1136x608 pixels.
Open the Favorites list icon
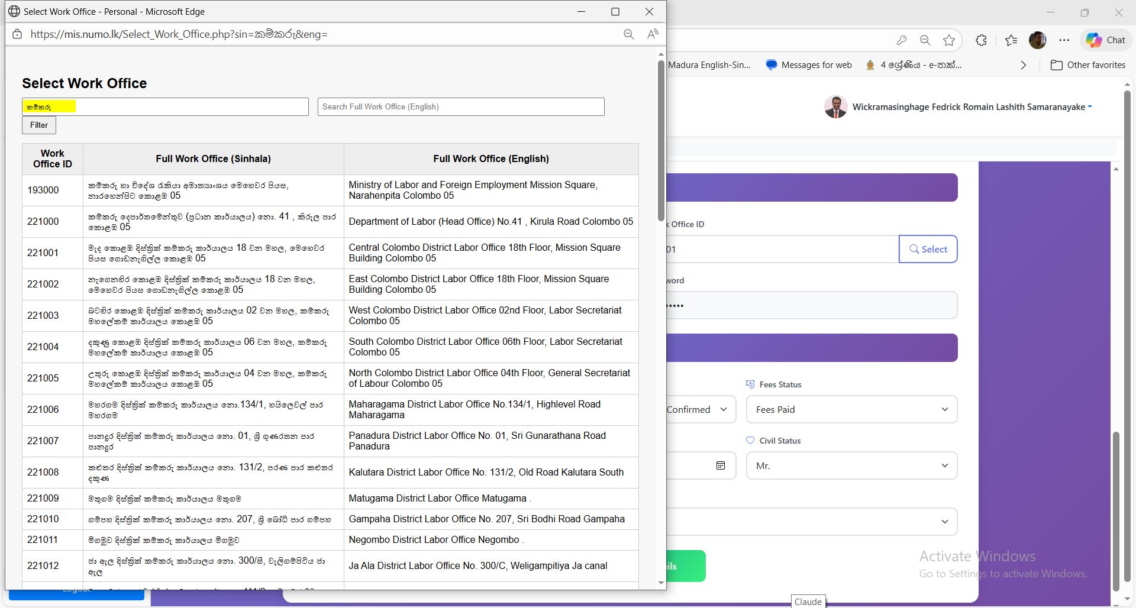[1011, 40]
